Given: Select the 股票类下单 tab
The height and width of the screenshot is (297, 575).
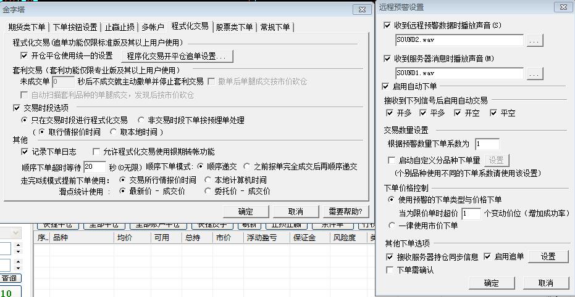Looking at the screenshot, I should point(235,27).
